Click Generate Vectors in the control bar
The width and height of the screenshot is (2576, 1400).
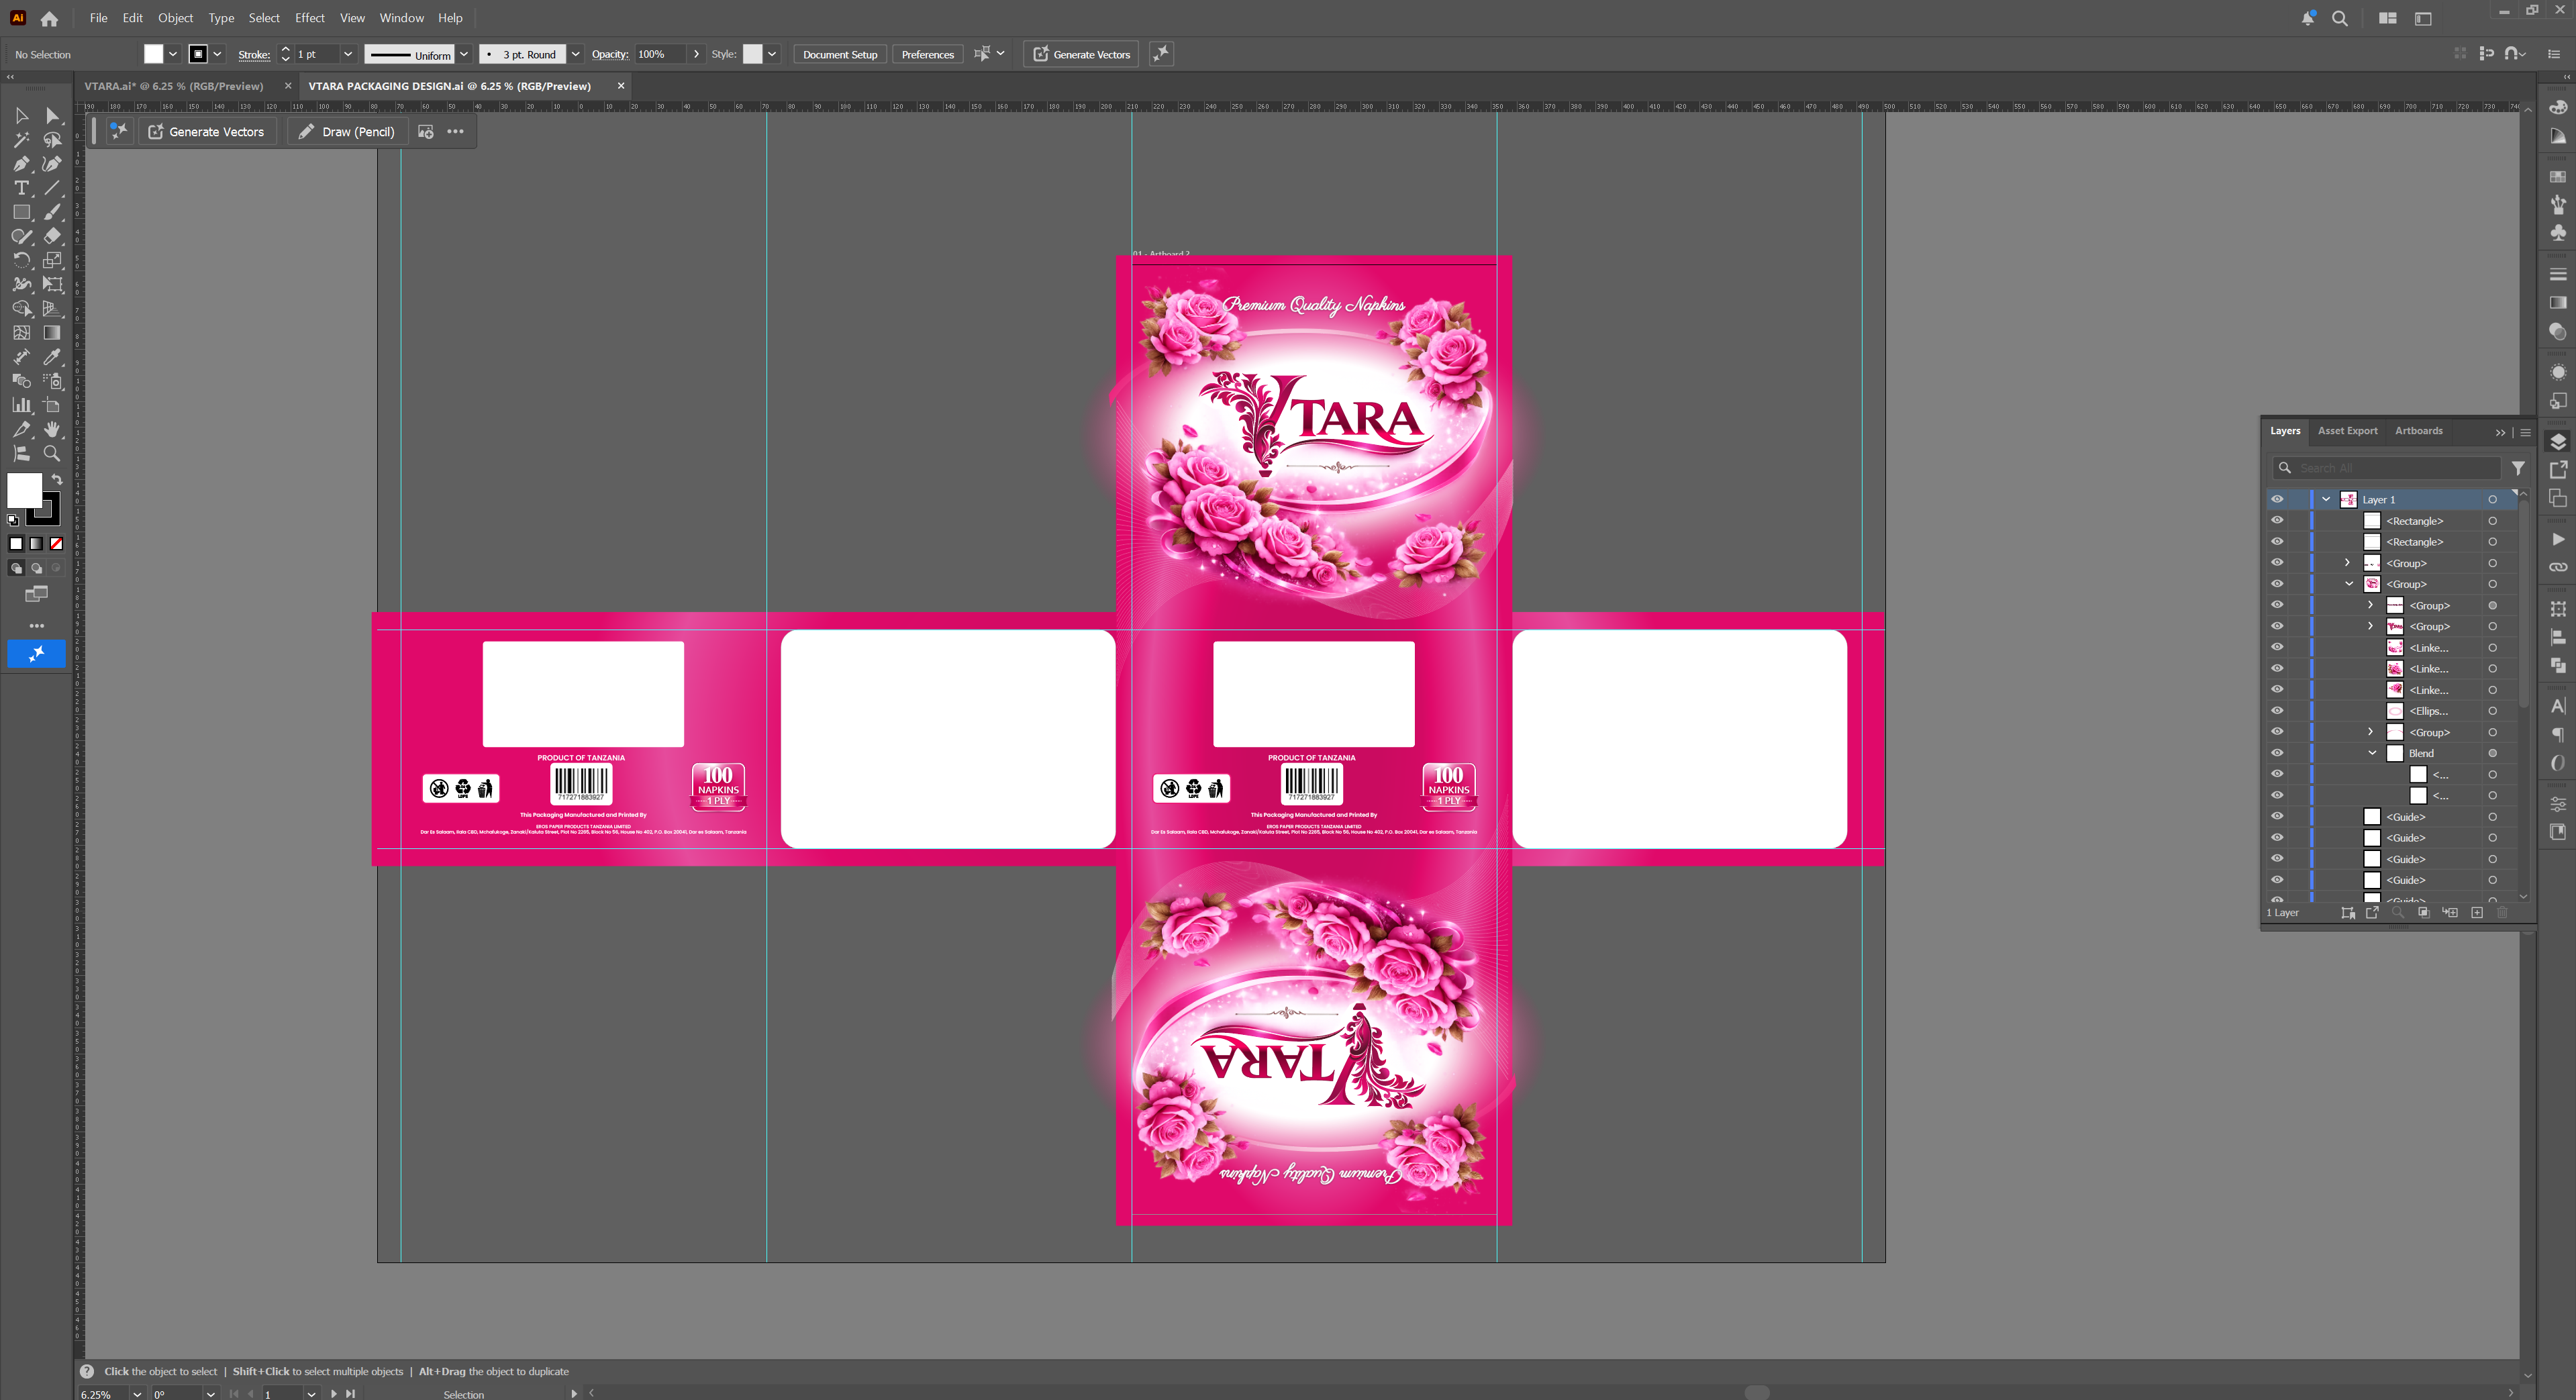pos(1081,54)
